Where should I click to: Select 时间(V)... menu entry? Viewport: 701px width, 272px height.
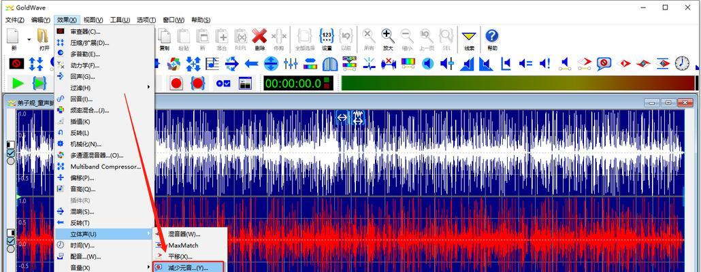[105, 245]
